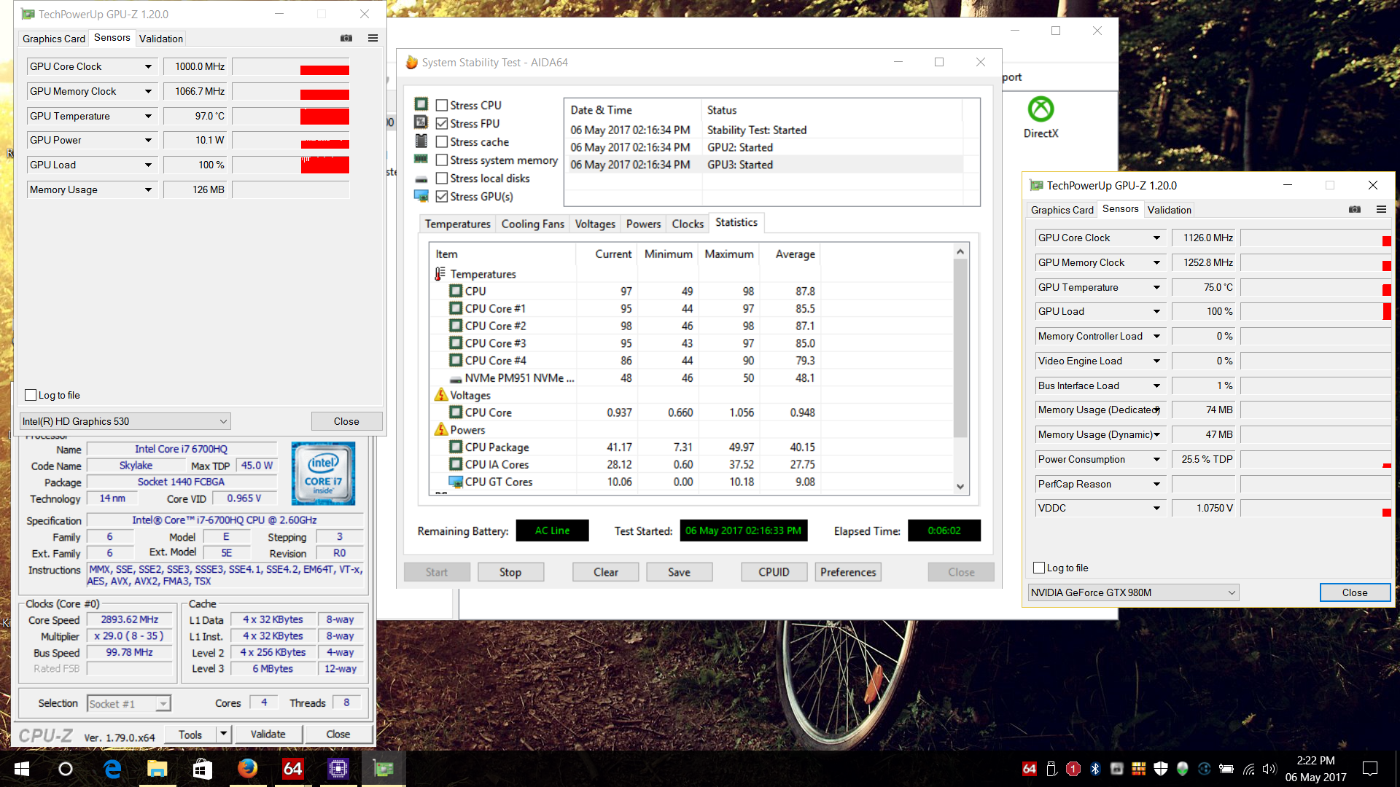Switch to Temperatures tab in AIDA64
This screenshot has width=1400, height=787.
click(457, 224)
